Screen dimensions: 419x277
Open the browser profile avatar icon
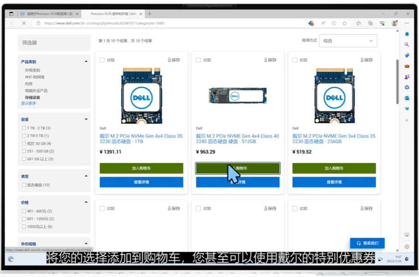tap(394, 23)
